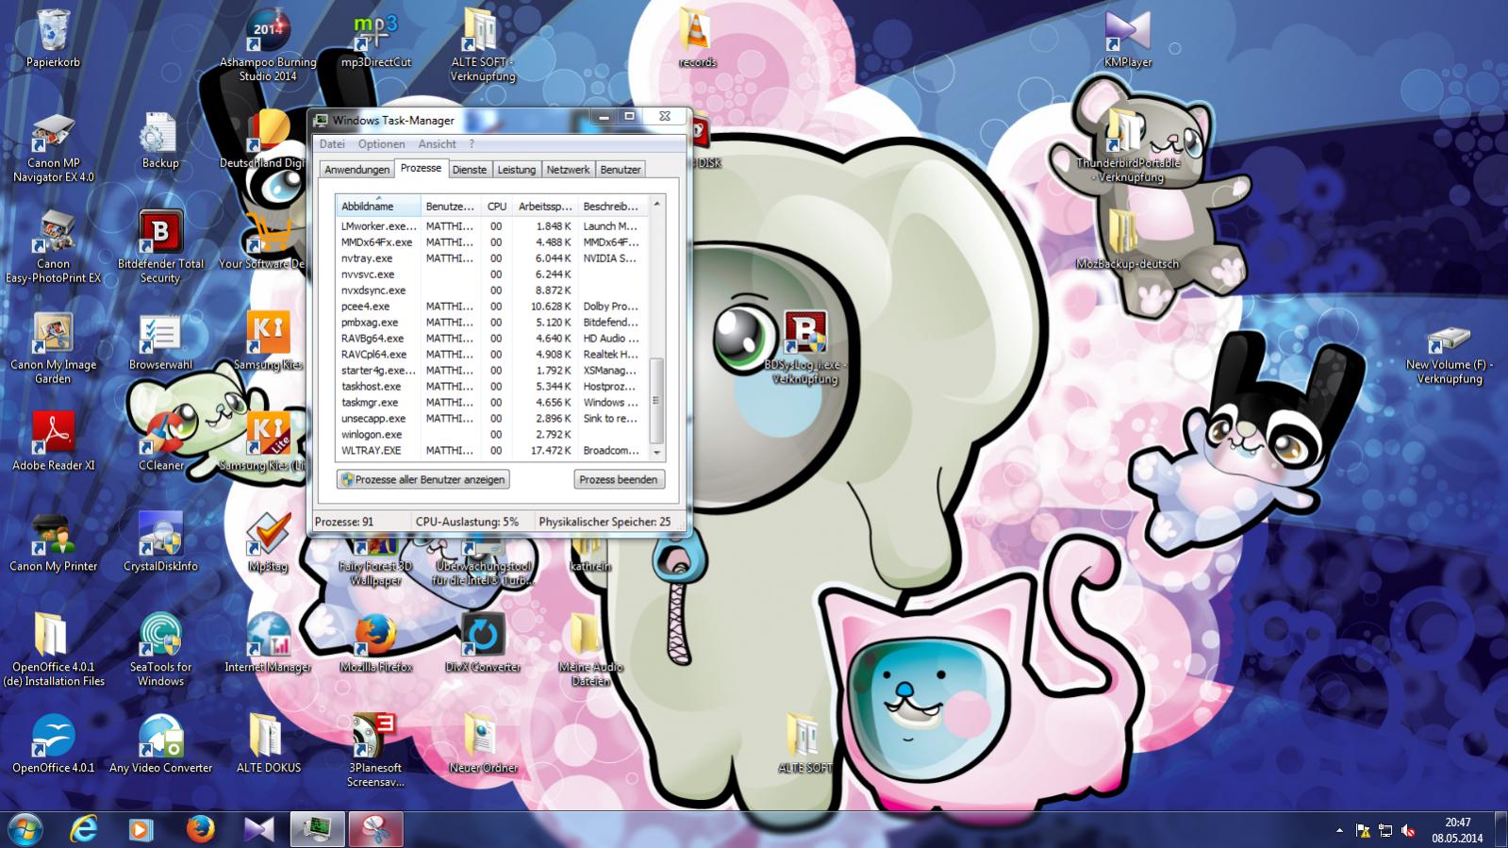1508x848 pixels.
Task: Select the taskmgr.exe process row
Action: tap(491, 403)
